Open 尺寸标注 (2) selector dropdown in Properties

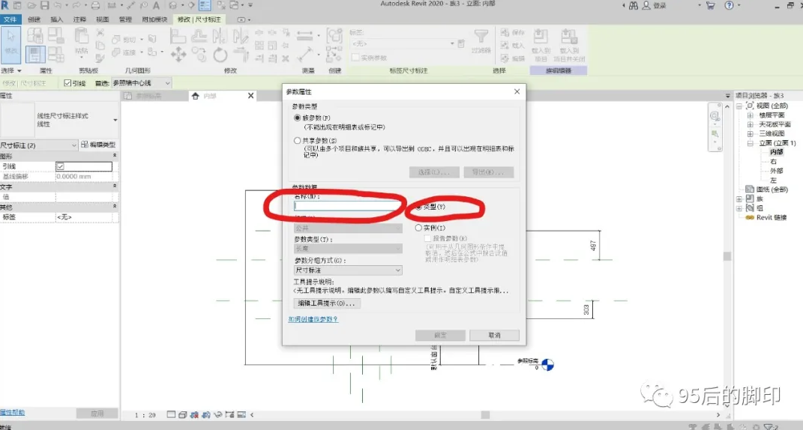[x=39, y=145]
